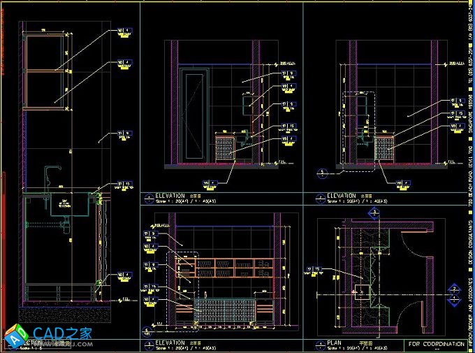
Task: Select the section marker circle left of top-right elevation
Action: click(x=321, y=171)
